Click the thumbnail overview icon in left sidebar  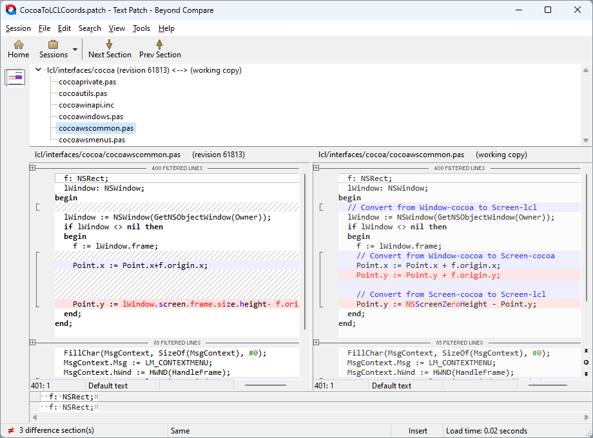(15, 77)
